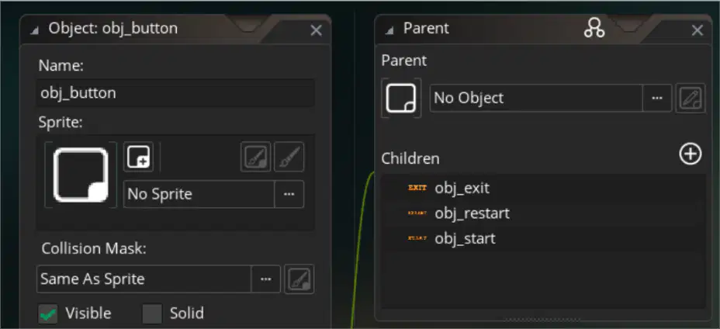Image resolution: width=720 pixels, height=329 pixels.
Task: Click the Edit Image paintbrush icon
Action: 289,157
